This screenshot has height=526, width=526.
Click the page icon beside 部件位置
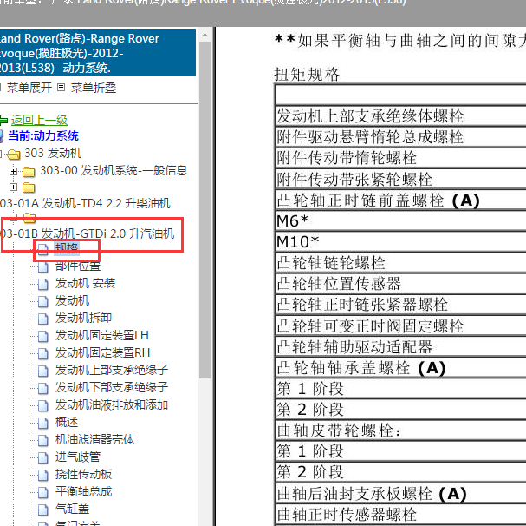click(x=43, y=266)
